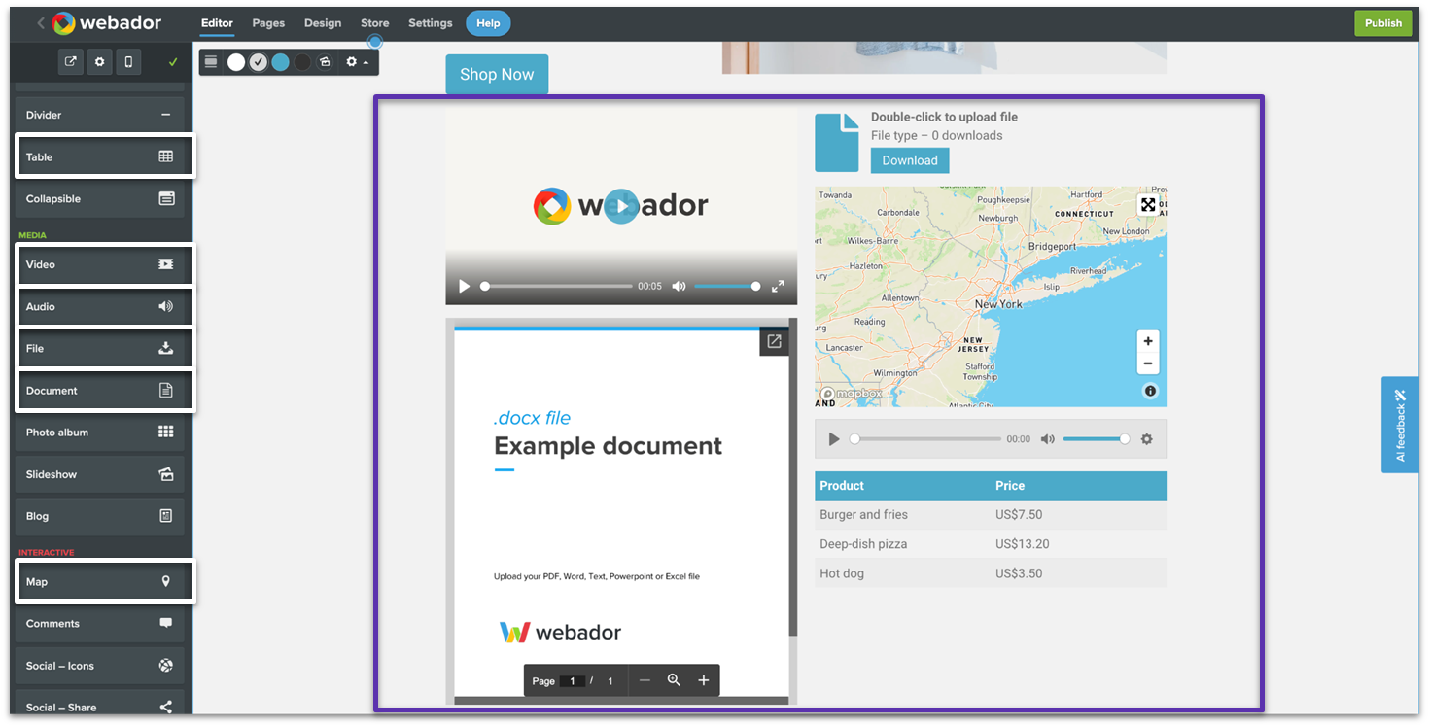Click the file upload document icon

click(x=837, y=142)
